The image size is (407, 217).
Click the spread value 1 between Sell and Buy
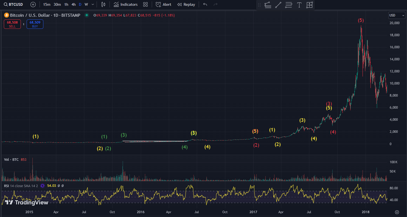pyautogui.click(x=24, y=24)
